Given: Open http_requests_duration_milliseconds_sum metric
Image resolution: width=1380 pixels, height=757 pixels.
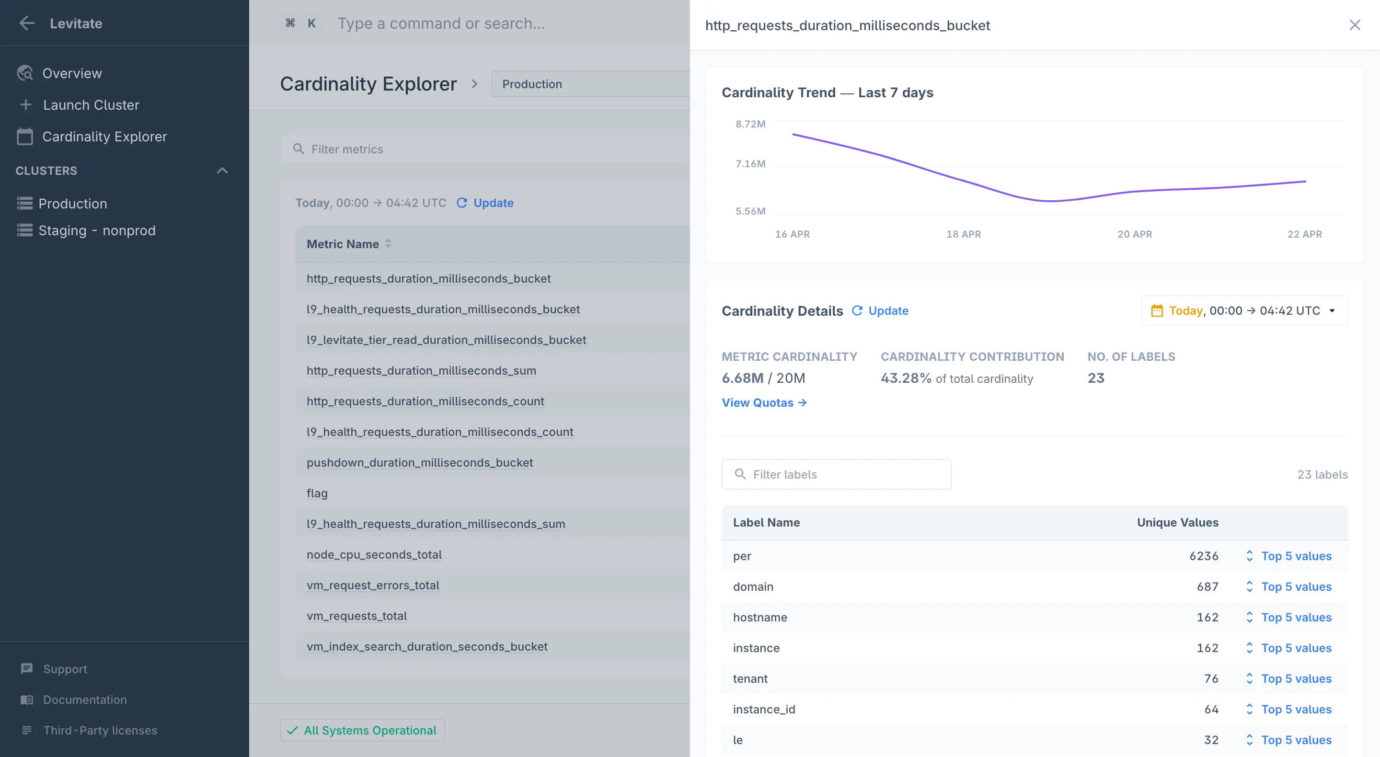Looking at the screenshot, I should (421, 370).
